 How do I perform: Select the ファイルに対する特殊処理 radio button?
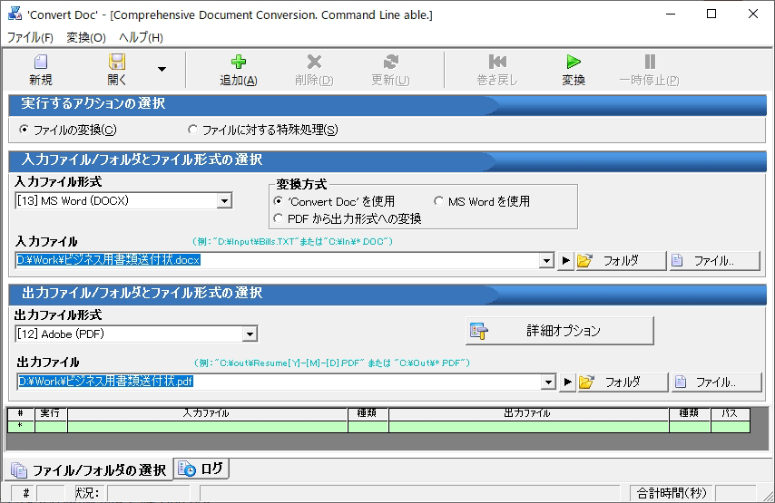coord(192,130)
